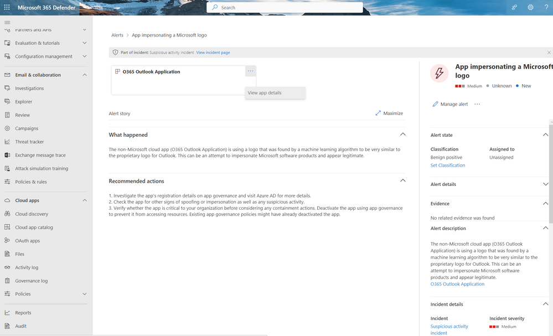The image size is (553, 336).
Task: Click the Explorer sidebar icon
Action: coord(7,101)
